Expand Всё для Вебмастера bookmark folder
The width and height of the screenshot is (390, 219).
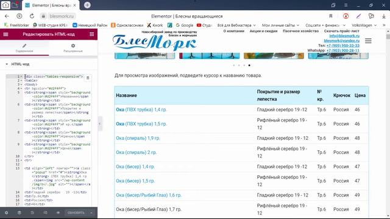(236, 25)
